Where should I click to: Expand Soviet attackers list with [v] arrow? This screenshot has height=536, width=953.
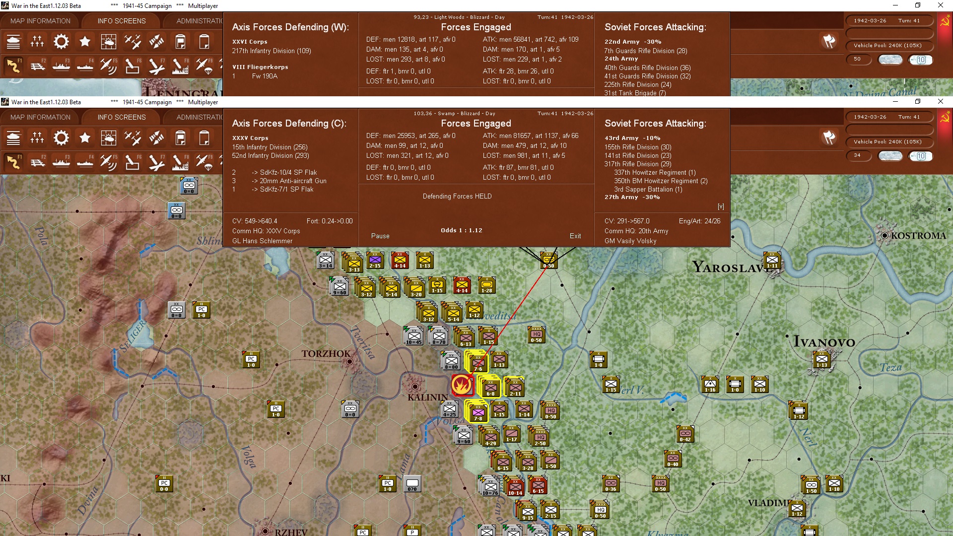(x=721, y=206)
